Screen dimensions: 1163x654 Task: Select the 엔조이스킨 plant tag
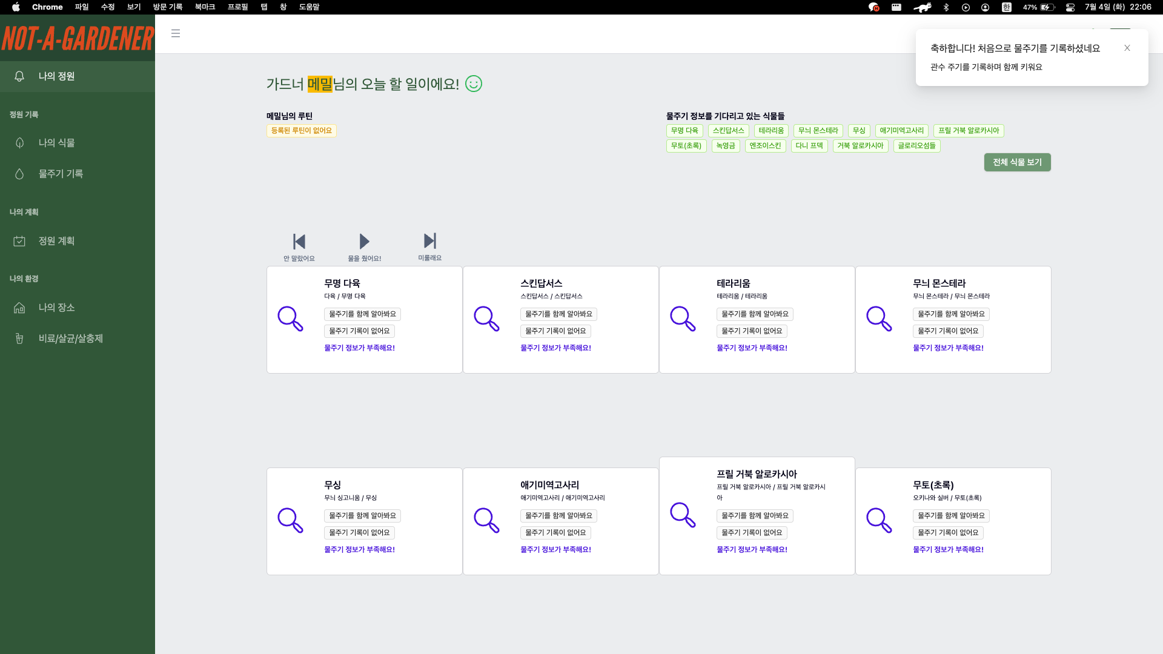765,146
